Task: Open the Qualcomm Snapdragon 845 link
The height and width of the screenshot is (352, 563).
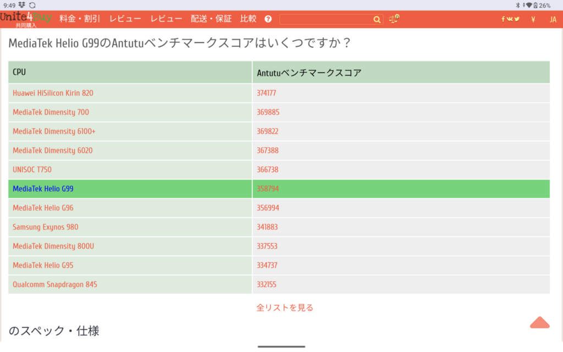Action: tap(54, 284)
